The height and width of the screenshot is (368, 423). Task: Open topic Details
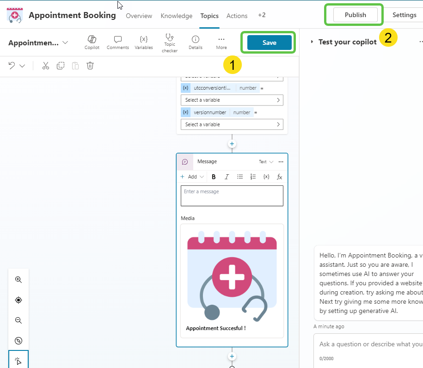click(196, 42)
